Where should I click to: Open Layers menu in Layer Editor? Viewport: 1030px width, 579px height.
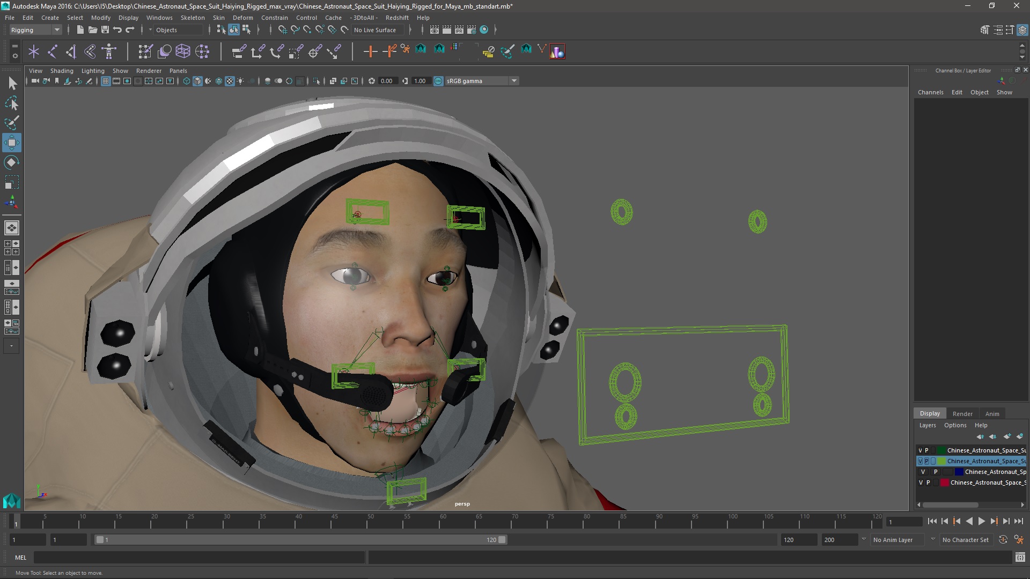pyautogui.click(x=928, y=425)
